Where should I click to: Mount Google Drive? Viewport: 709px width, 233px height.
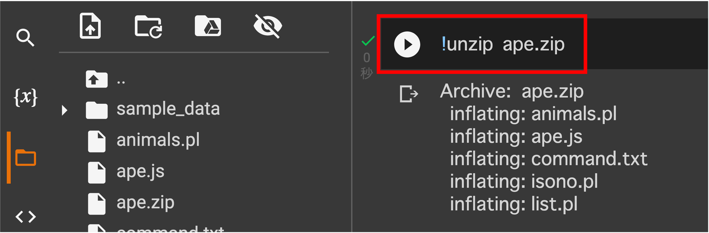(x=208, y=26)
